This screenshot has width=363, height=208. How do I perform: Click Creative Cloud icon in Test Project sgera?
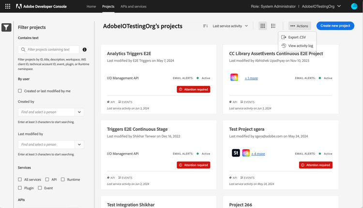click(x=246, y=153)
